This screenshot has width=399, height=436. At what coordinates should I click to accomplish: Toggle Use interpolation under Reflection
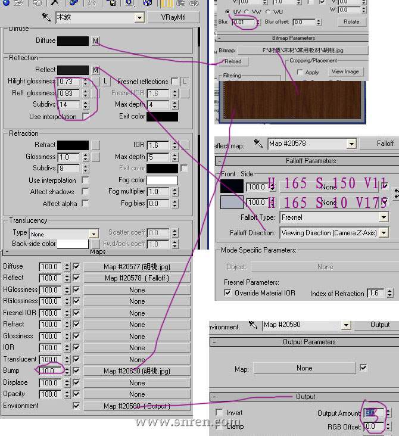[86, 116]
